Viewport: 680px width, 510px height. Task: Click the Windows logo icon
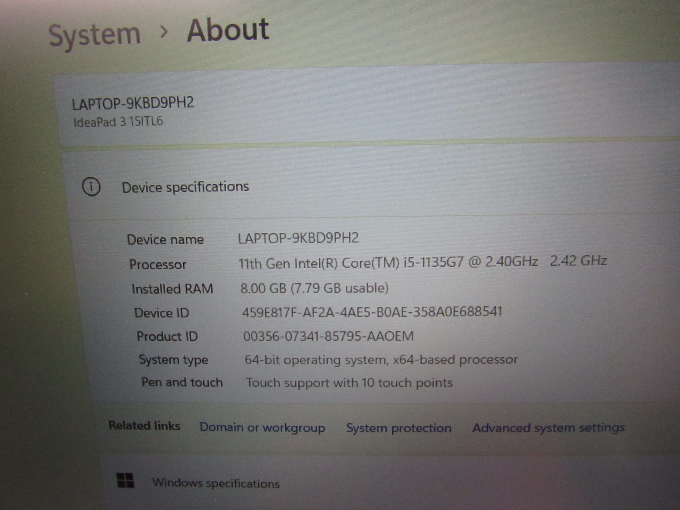point(126,480)
